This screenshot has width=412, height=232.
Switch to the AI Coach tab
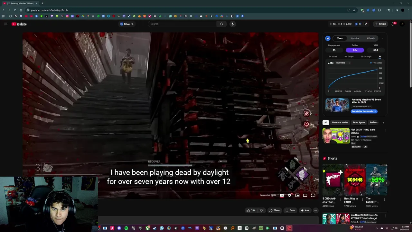(370, 38)
